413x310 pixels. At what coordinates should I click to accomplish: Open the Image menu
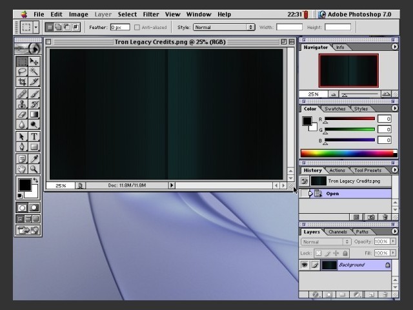click(x=79, y=14)
